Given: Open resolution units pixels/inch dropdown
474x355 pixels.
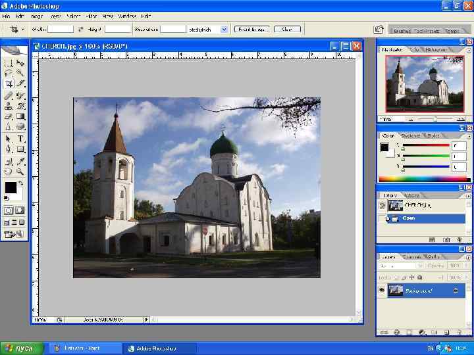Looking at the screenshot, I should point(224,30).
